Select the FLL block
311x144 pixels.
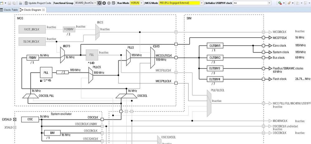click(92, 55)
